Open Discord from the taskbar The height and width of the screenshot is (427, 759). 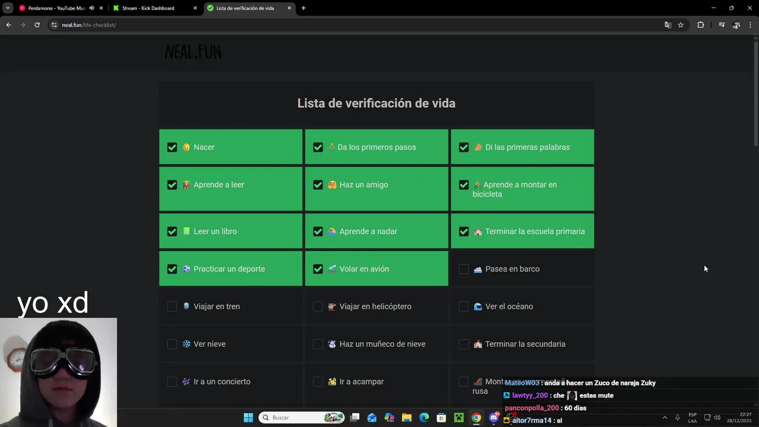point(493,418)
